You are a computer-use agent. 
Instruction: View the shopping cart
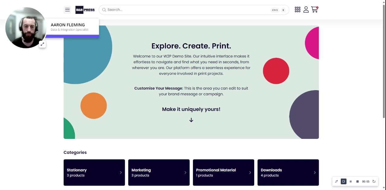point(315,10)
